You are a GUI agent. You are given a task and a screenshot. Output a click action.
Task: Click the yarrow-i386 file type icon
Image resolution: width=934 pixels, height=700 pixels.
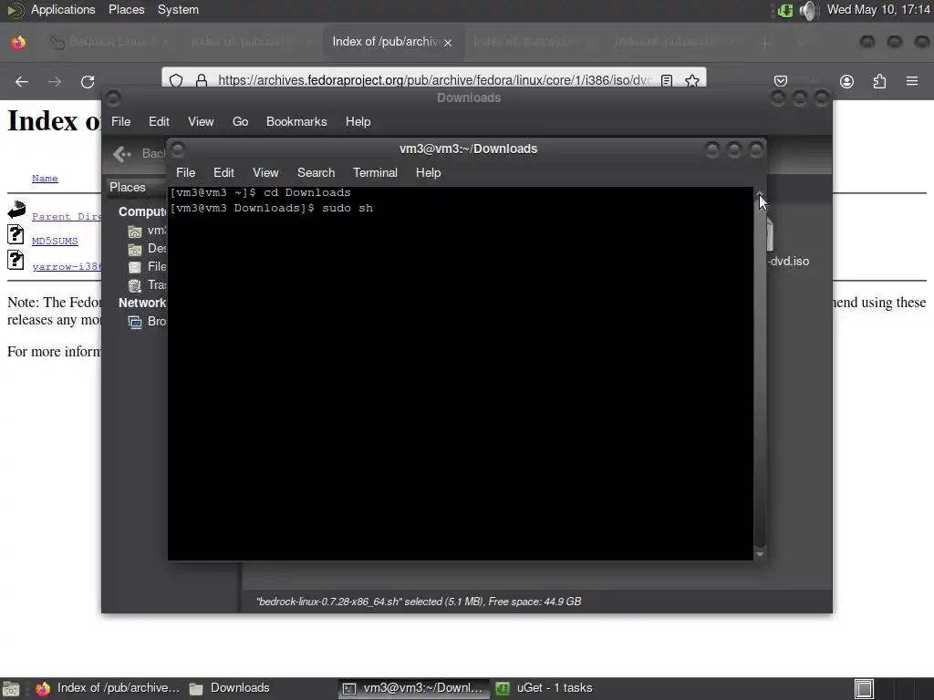[16, 260]
